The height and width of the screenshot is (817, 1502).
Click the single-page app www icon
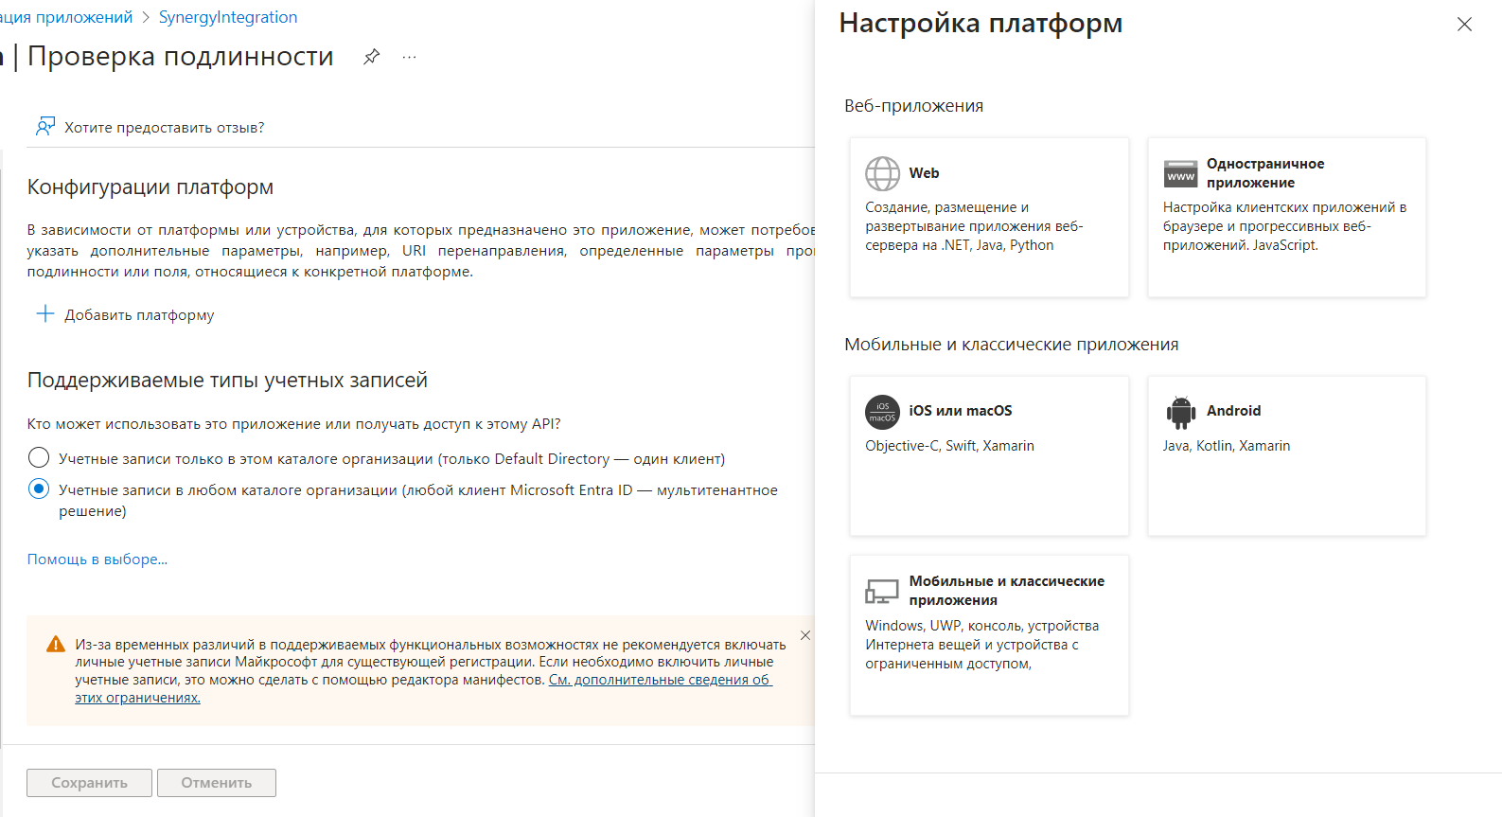point(1180,173)
